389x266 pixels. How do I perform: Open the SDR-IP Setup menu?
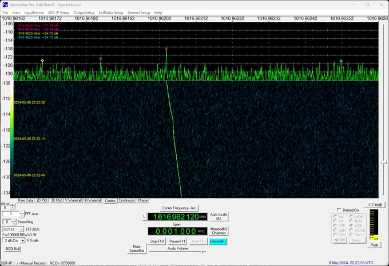(58, 13)
